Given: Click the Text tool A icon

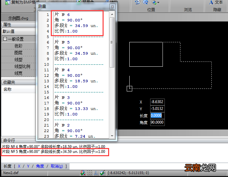Looking at the screenshot, I should [211, 2].
